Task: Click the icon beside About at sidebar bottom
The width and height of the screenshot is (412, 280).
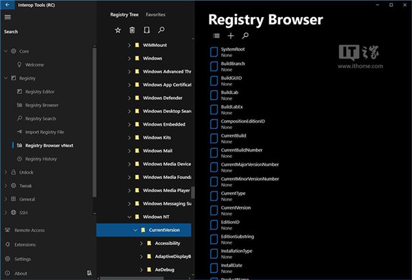Action: tap(89, 273)
